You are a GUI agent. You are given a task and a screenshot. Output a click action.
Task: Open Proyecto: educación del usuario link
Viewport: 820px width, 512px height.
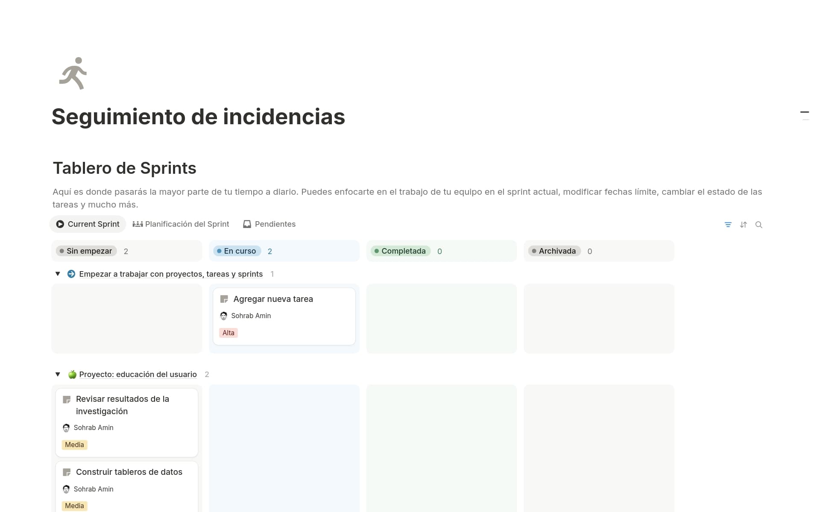click(x=138, y=374)
